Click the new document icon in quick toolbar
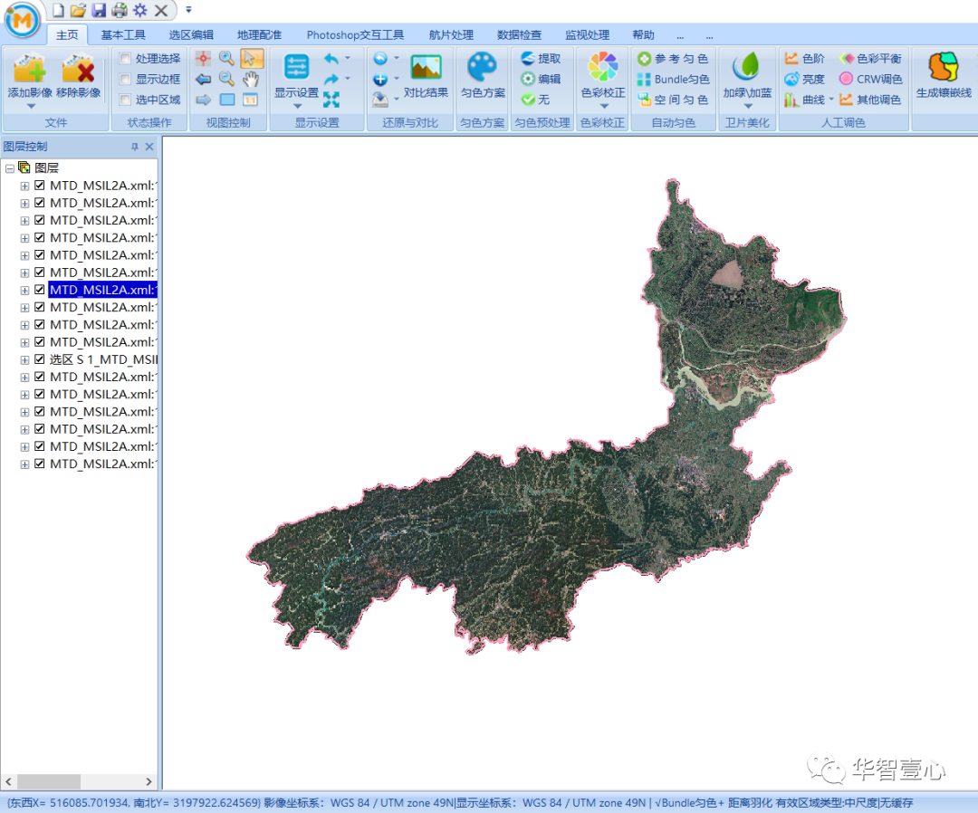 coord(58,10)
